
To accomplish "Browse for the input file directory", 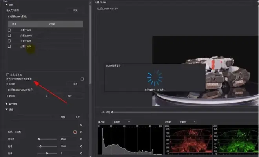I will pyautogui.click(x=75, y=11).
